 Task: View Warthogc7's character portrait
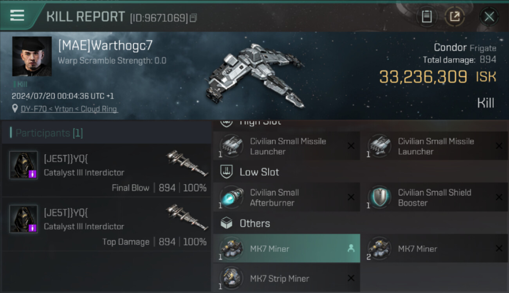[32, 56]
